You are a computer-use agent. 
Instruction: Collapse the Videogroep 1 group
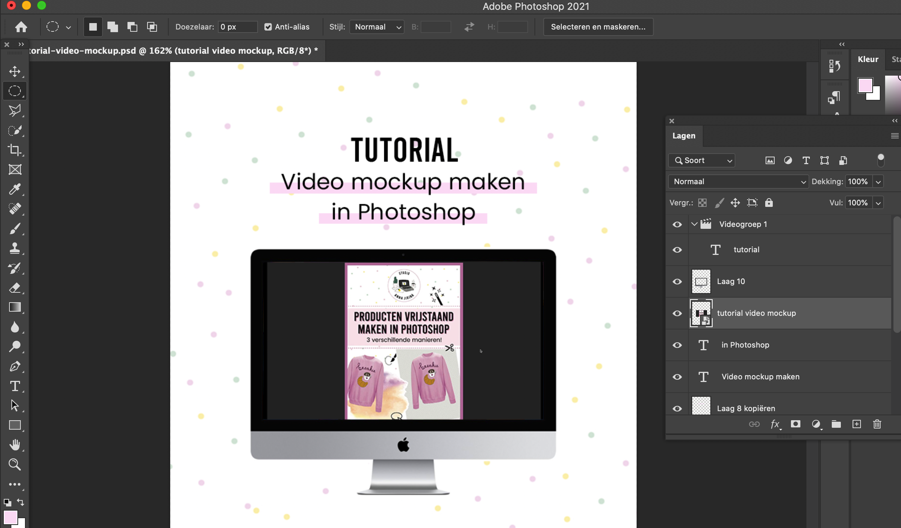[694, 224]
